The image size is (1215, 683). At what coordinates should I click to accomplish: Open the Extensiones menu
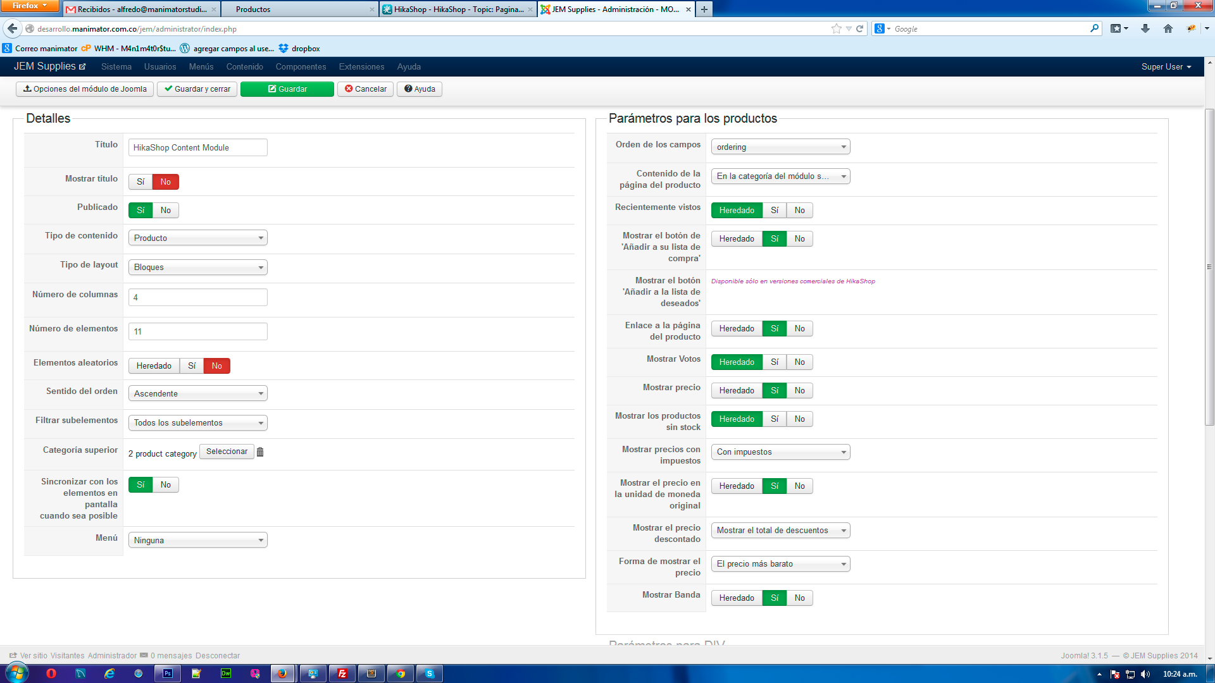point(361,66)
